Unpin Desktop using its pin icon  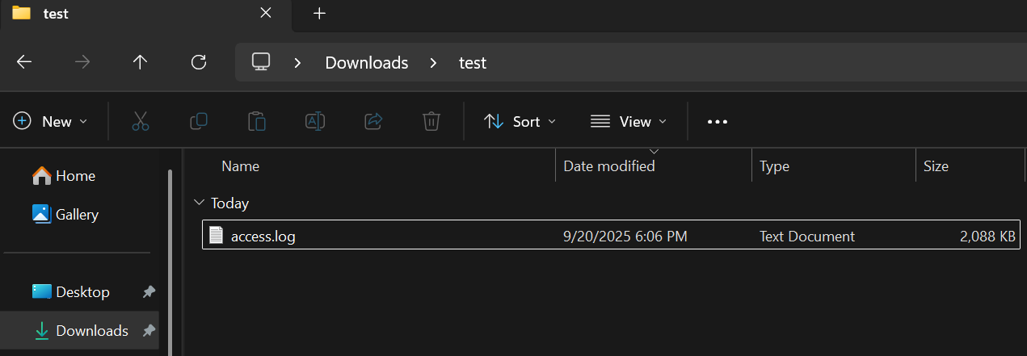pos(149,292)
